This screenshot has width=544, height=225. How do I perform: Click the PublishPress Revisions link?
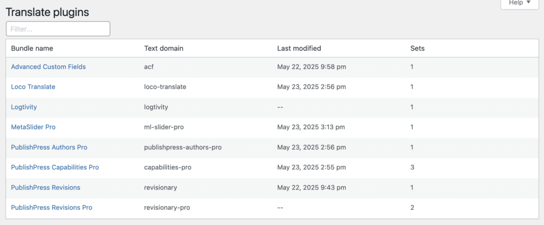point(46,187)
